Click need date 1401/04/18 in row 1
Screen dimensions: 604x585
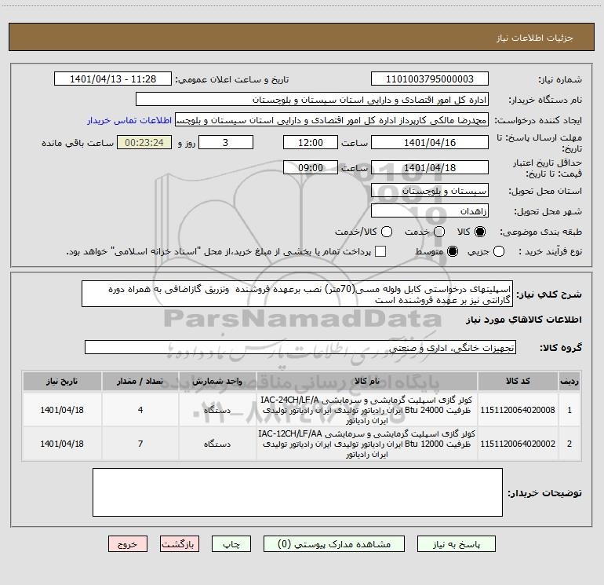(x=62, y=410)
